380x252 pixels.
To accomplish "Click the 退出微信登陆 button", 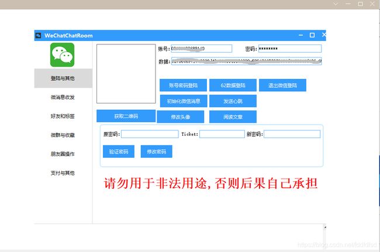I will click(282, 85).
